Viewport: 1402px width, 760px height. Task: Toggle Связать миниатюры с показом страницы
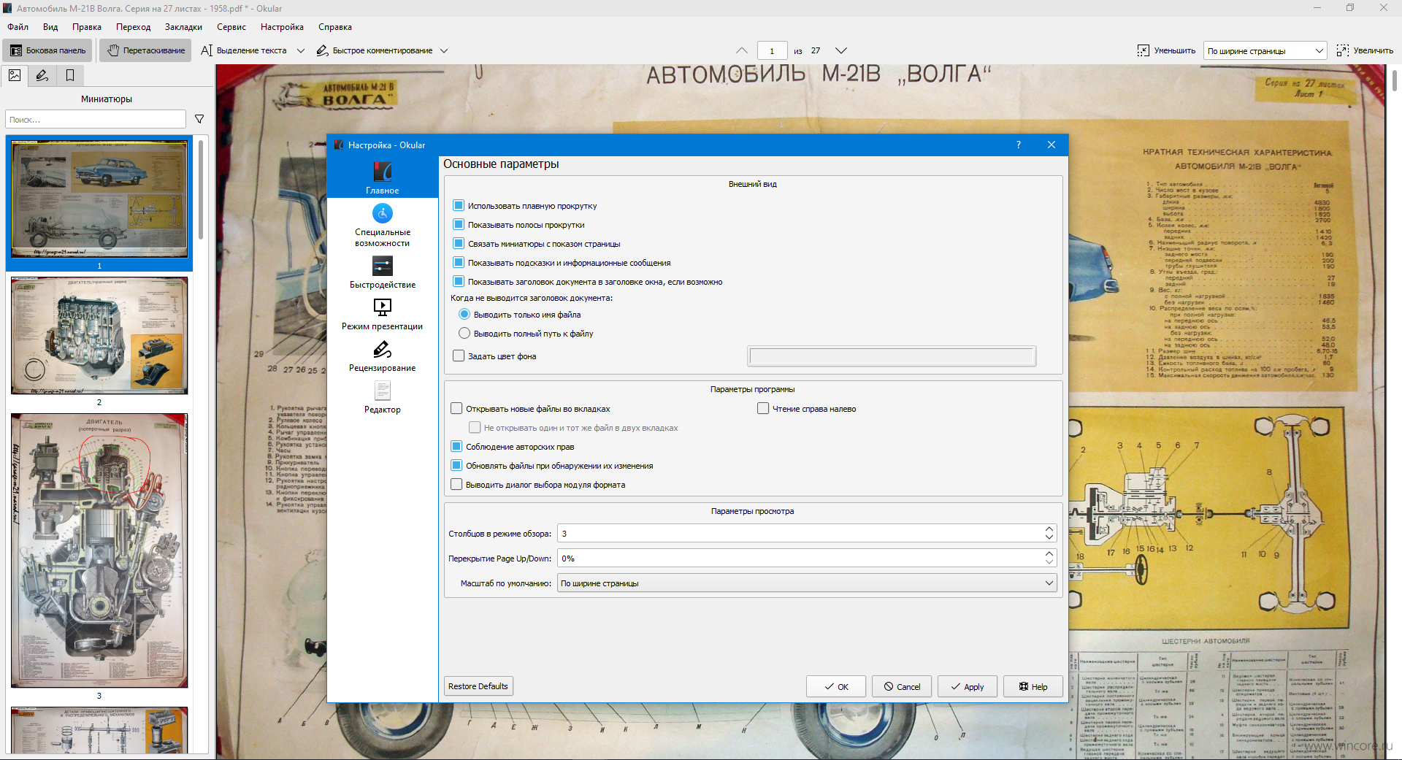[x=459, y=244]
